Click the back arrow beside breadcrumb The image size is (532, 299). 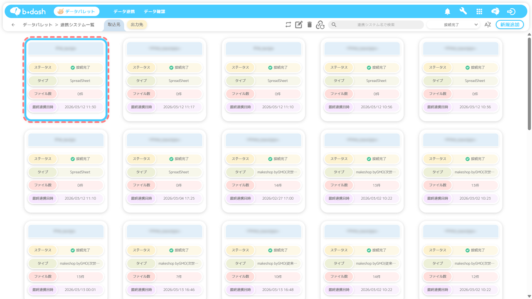(x=13, y=25)
